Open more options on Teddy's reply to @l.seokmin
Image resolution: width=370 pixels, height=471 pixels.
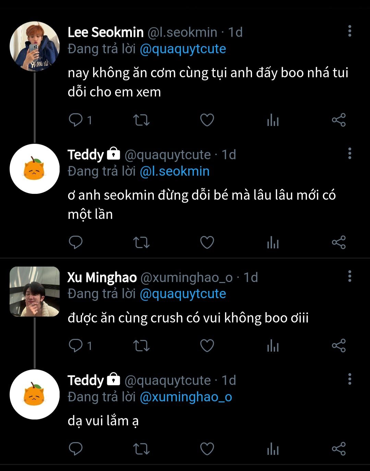349,153
